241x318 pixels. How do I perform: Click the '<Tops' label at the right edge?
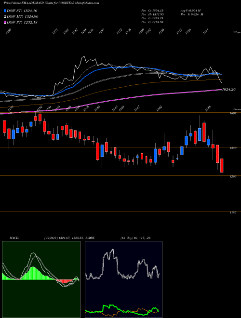pyautogui.click(x=237, y=32)
